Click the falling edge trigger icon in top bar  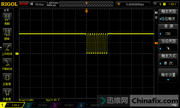(160, 4)
